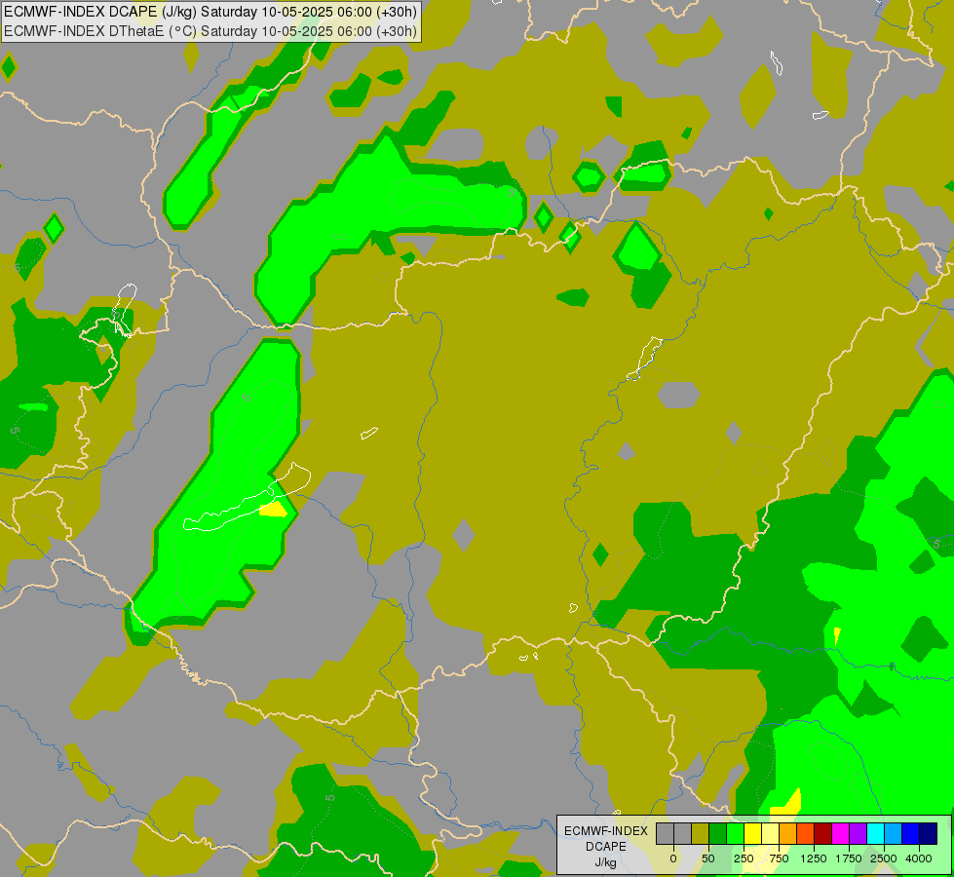
Task: Click the bright green legend swatch
Action: click(735, 834)
